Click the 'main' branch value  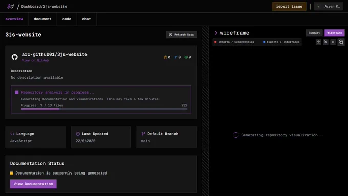[145, 141]
